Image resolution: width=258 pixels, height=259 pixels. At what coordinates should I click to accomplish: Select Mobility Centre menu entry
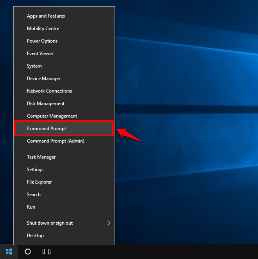coord(43,29)
